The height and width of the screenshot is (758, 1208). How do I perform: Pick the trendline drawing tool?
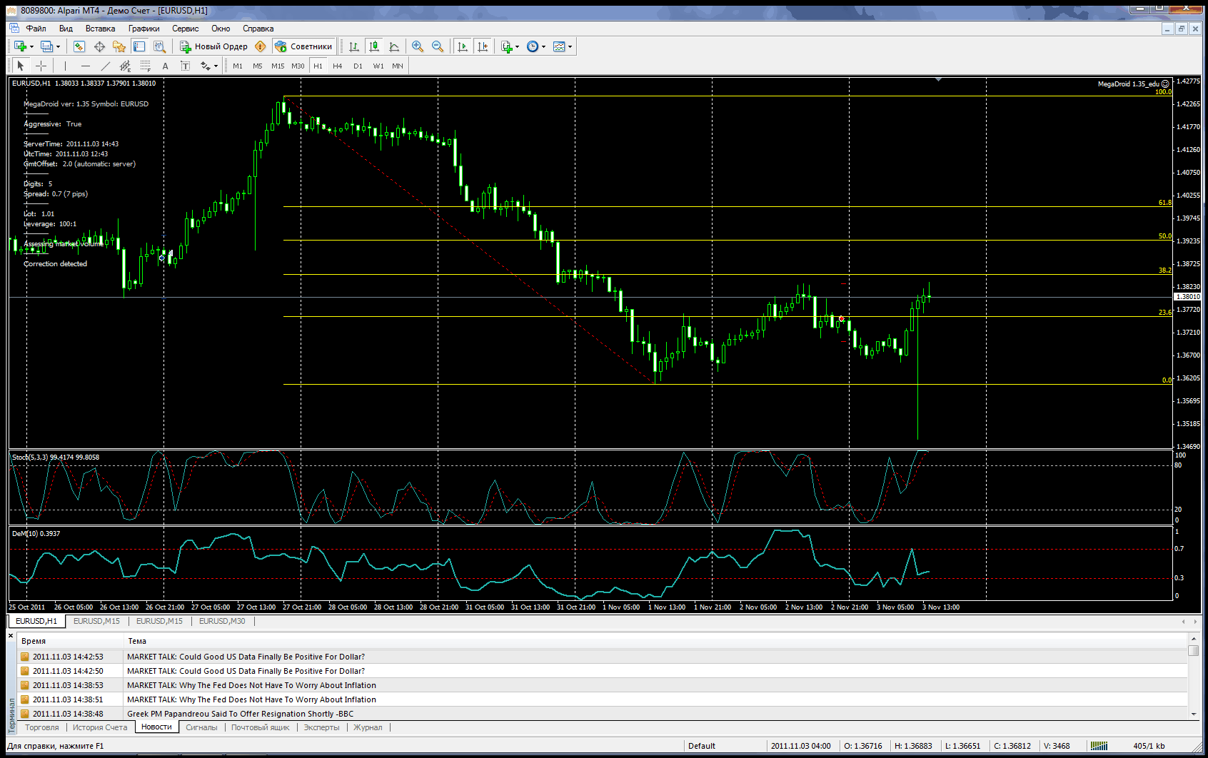click(105, 66)
